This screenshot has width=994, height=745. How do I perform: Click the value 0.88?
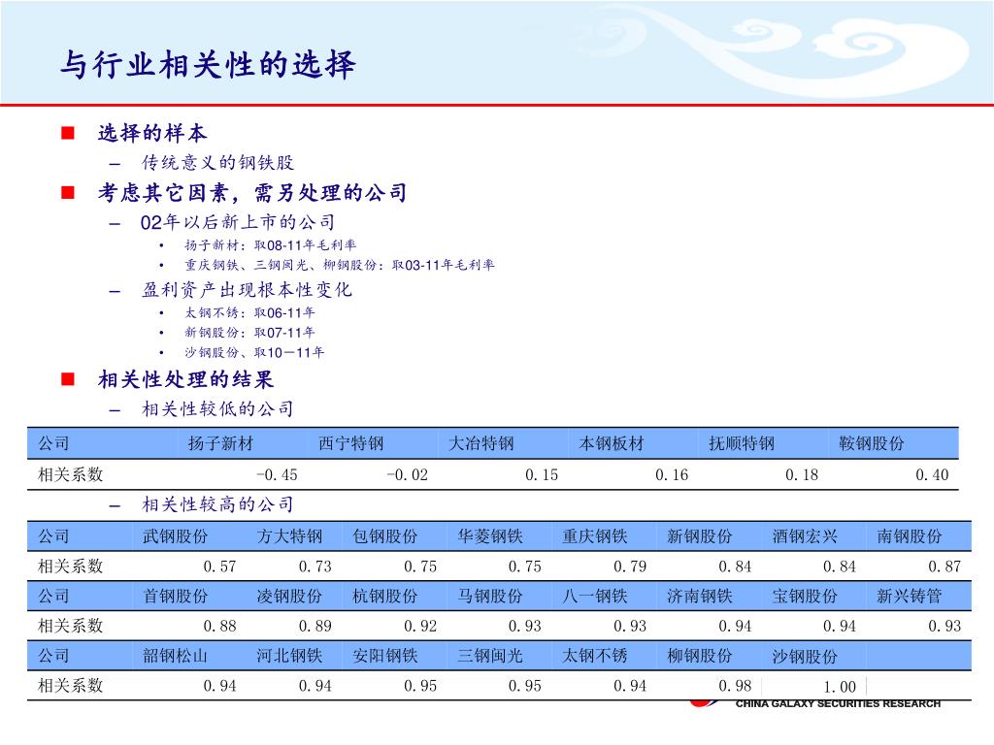tap(220, 626)
